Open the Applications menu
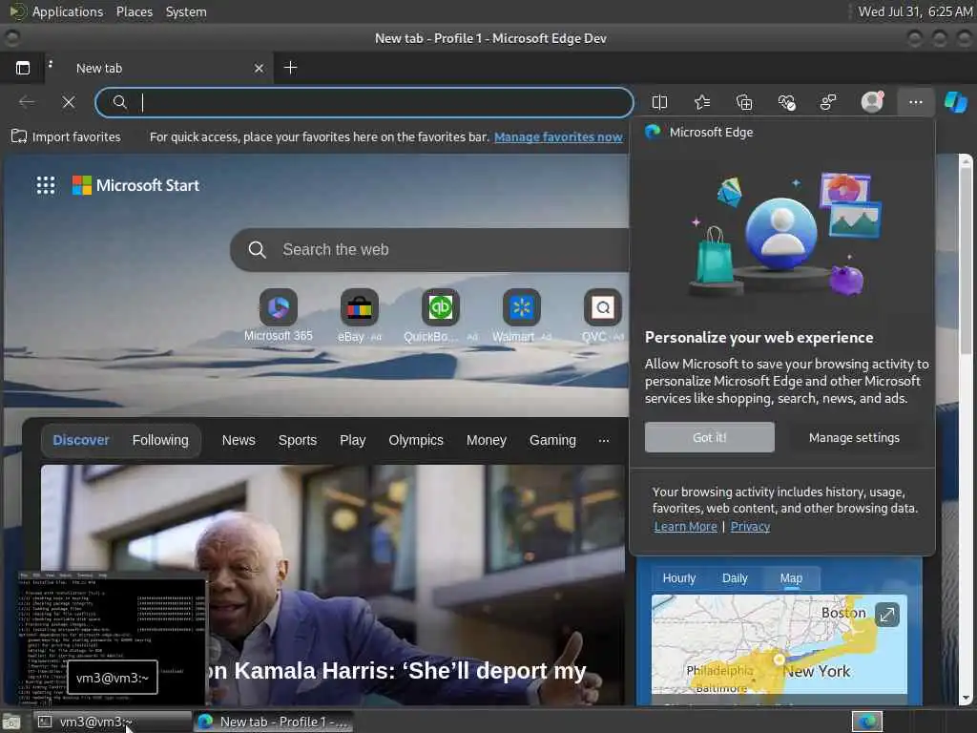 click(56, 11)
